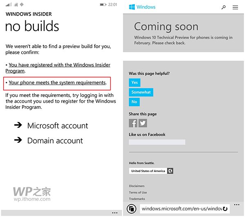Tap the cellular signal strength icon
245x217 pixels.
coord(9,4)
